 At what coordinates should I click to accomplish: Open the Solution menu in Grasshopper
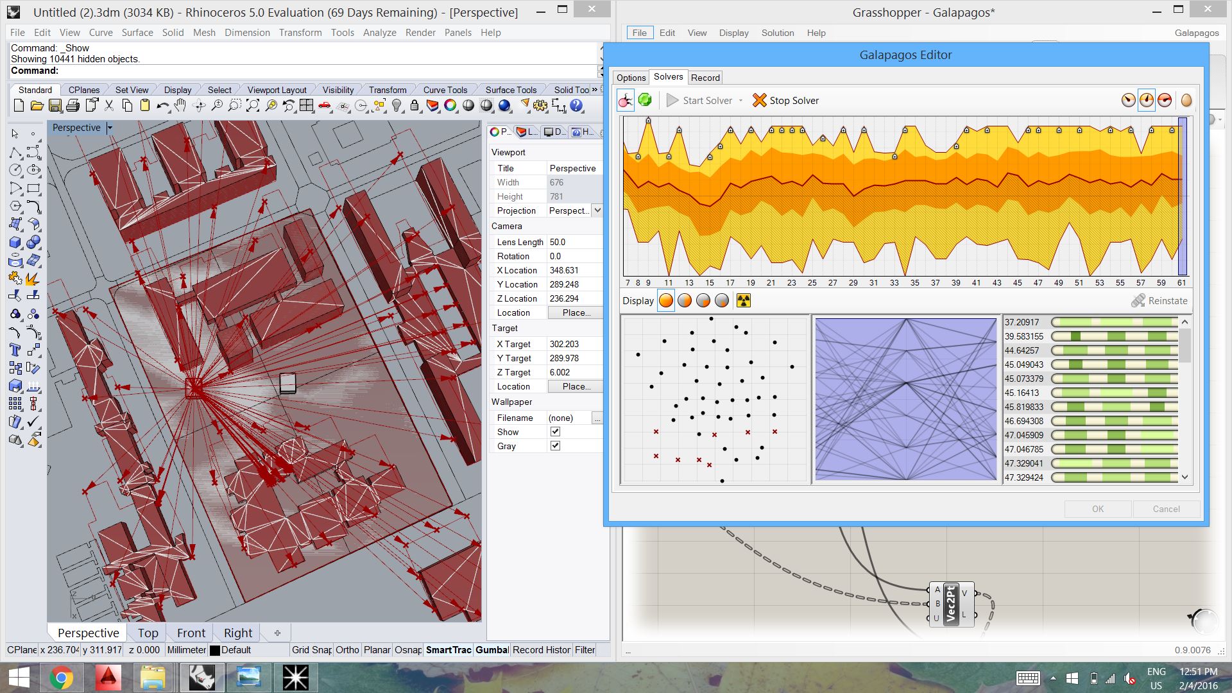[x=777, y=33]
